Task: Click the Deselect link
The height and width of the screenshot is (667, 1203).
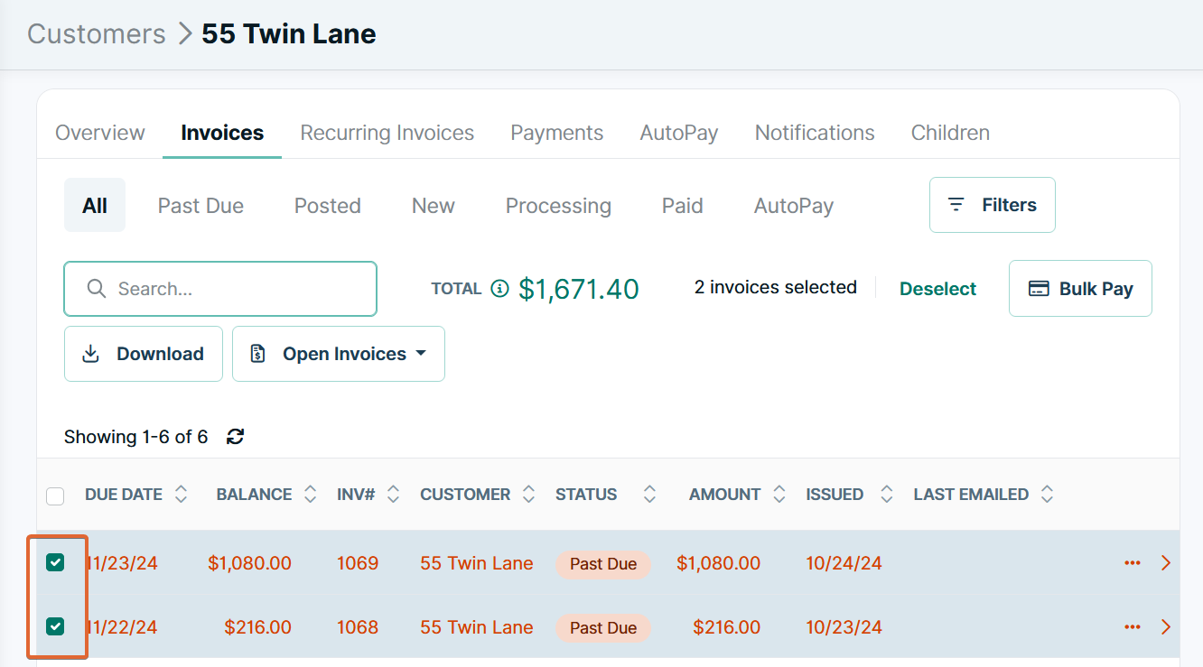Action: tap(937, 287)
